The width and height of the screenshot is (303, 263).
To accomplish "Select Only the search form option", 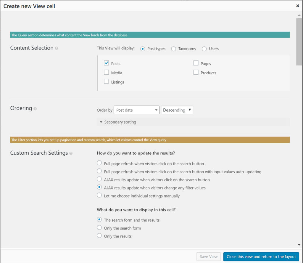I will pos(99,228).
